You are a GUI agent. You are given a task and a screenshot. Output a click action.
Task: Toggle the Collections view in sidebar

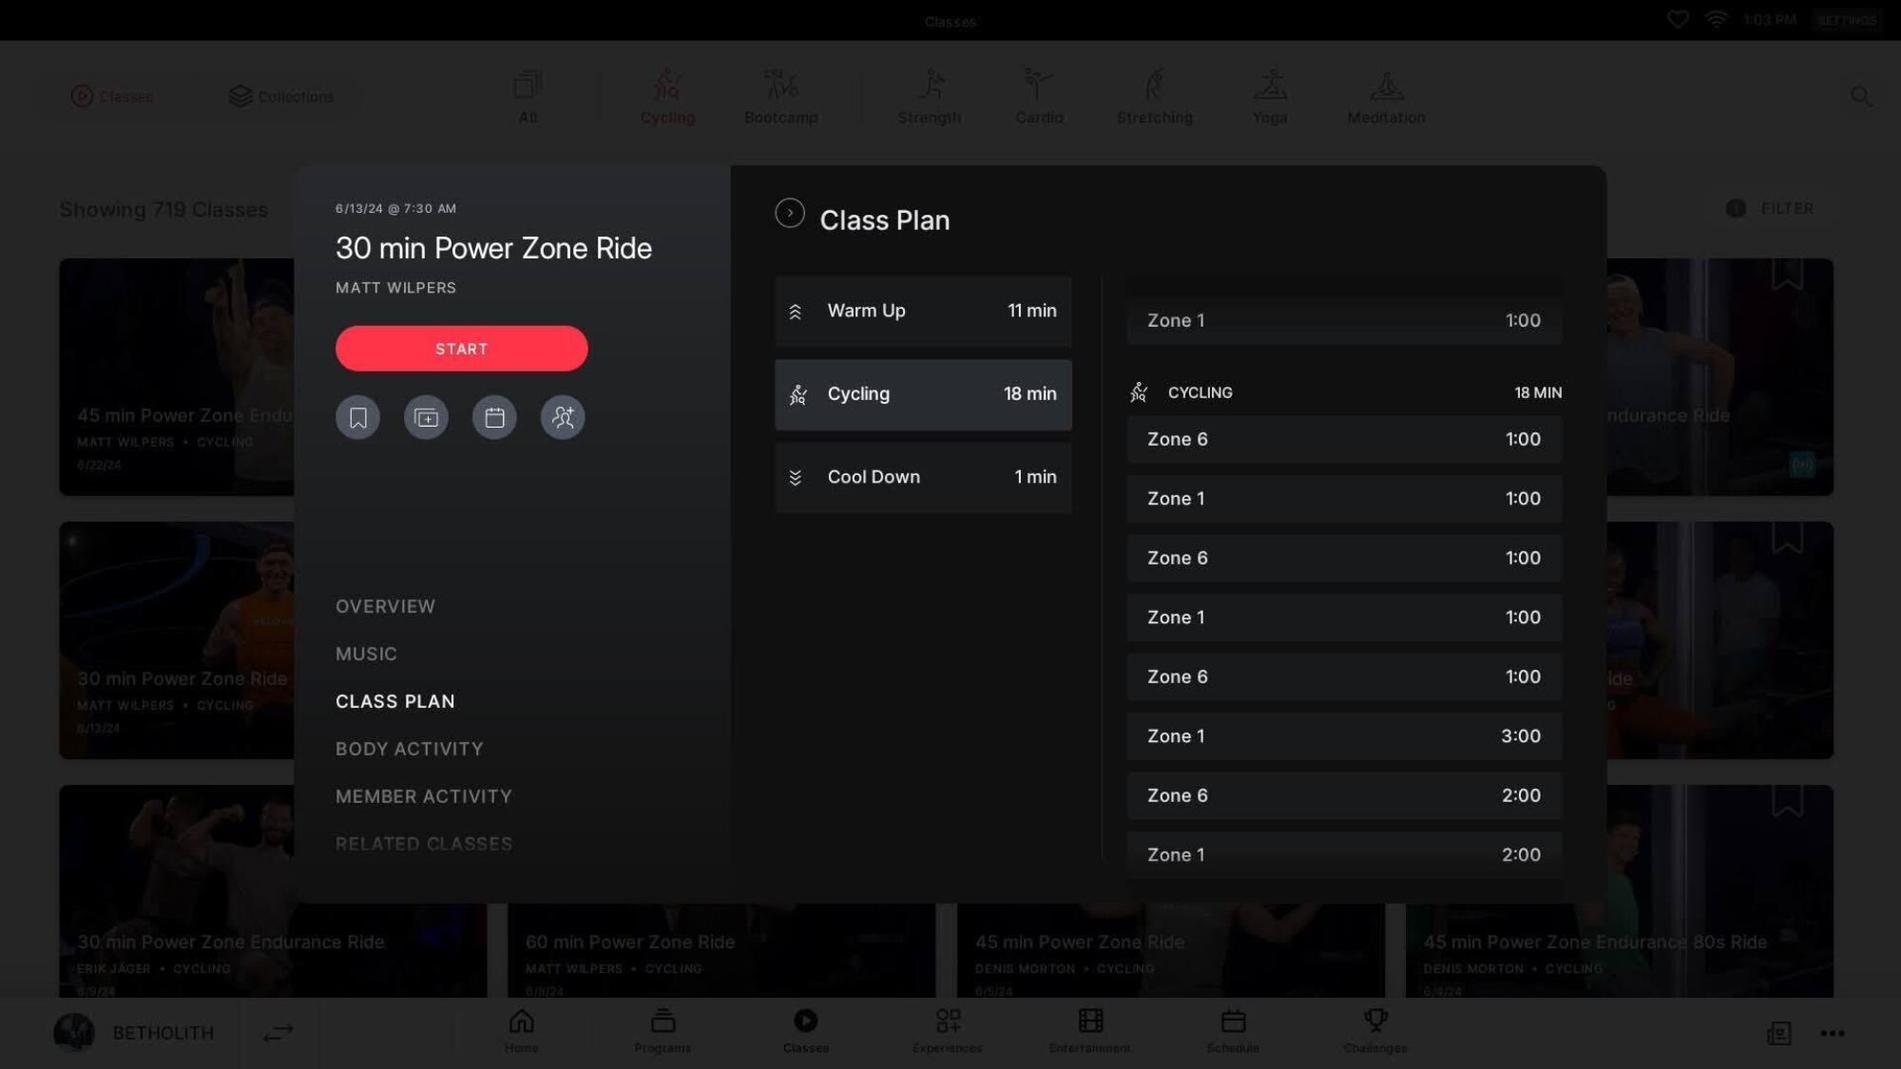coord(279,95)
